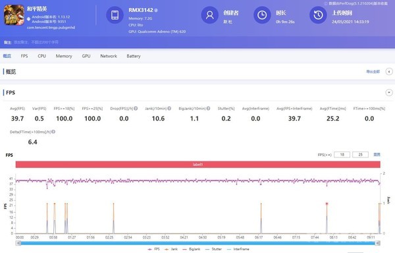
Task: Click the creator user profile icon
Action: (209, 15)
